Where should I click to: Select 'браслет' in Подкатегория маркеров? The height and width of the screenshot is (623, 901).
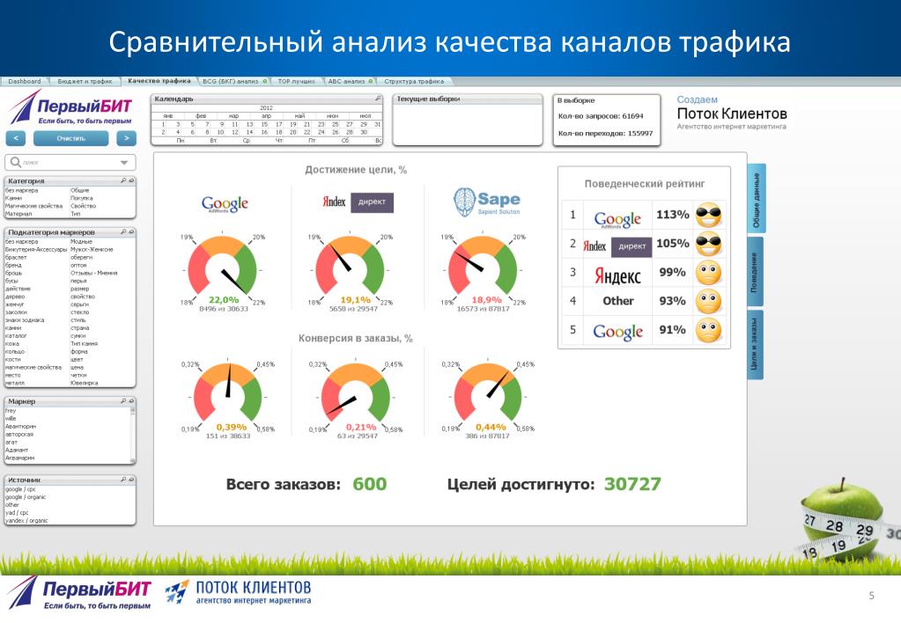[15, 257]
